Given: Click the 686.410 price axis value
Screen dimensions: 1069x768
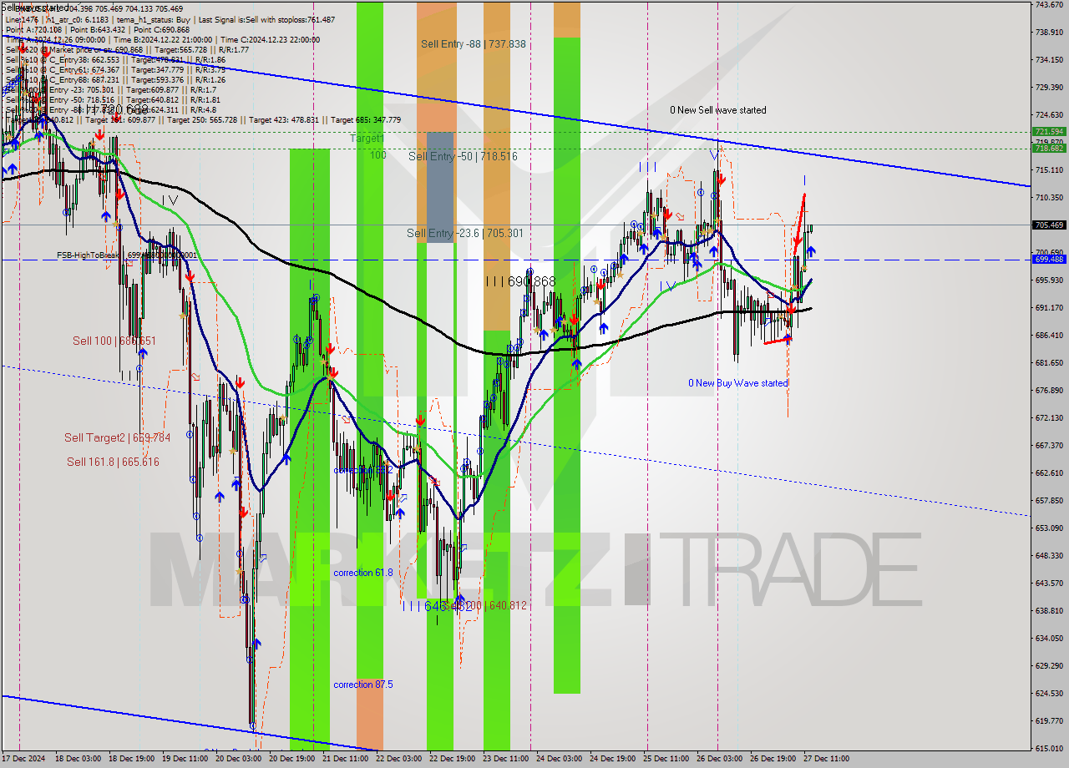Looking at the screenshot, I should pos(1049,336).
